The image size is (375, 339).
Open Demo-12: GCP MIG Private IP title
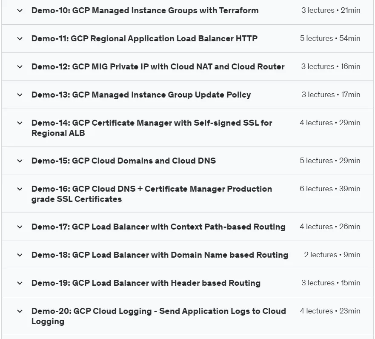158,67
